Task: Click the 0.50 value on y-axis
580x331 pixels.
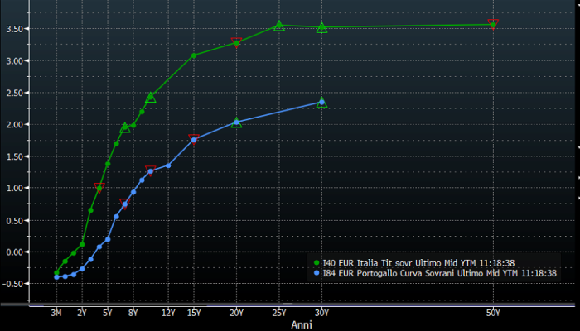Action: [15, 220]
